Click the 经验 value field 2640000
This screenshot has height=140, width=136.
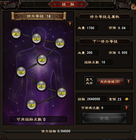click(96, 99)
